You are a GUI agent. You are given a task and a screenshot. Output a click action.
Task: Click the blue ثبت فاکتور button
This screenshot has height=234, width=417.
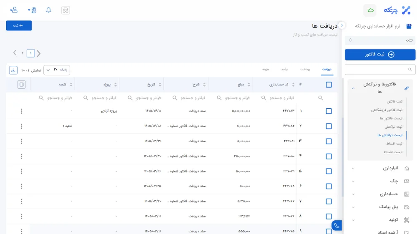380,55
